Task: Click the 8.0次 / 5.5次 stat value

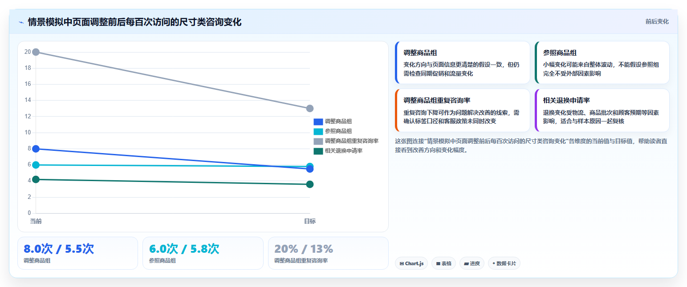Action: pyautogui.click(x=59, y=249)
